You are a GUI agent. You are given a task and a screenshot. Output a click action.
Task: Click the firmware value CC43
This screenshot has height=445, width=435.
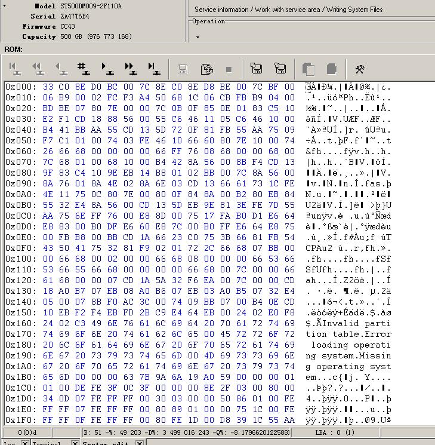point(67,26)
